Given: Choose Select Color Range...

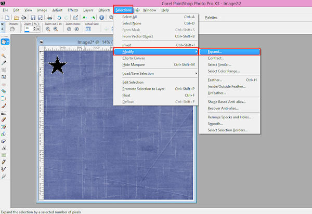Looking at the screenshot, I should pyautogui.click(x=229, y=71).
